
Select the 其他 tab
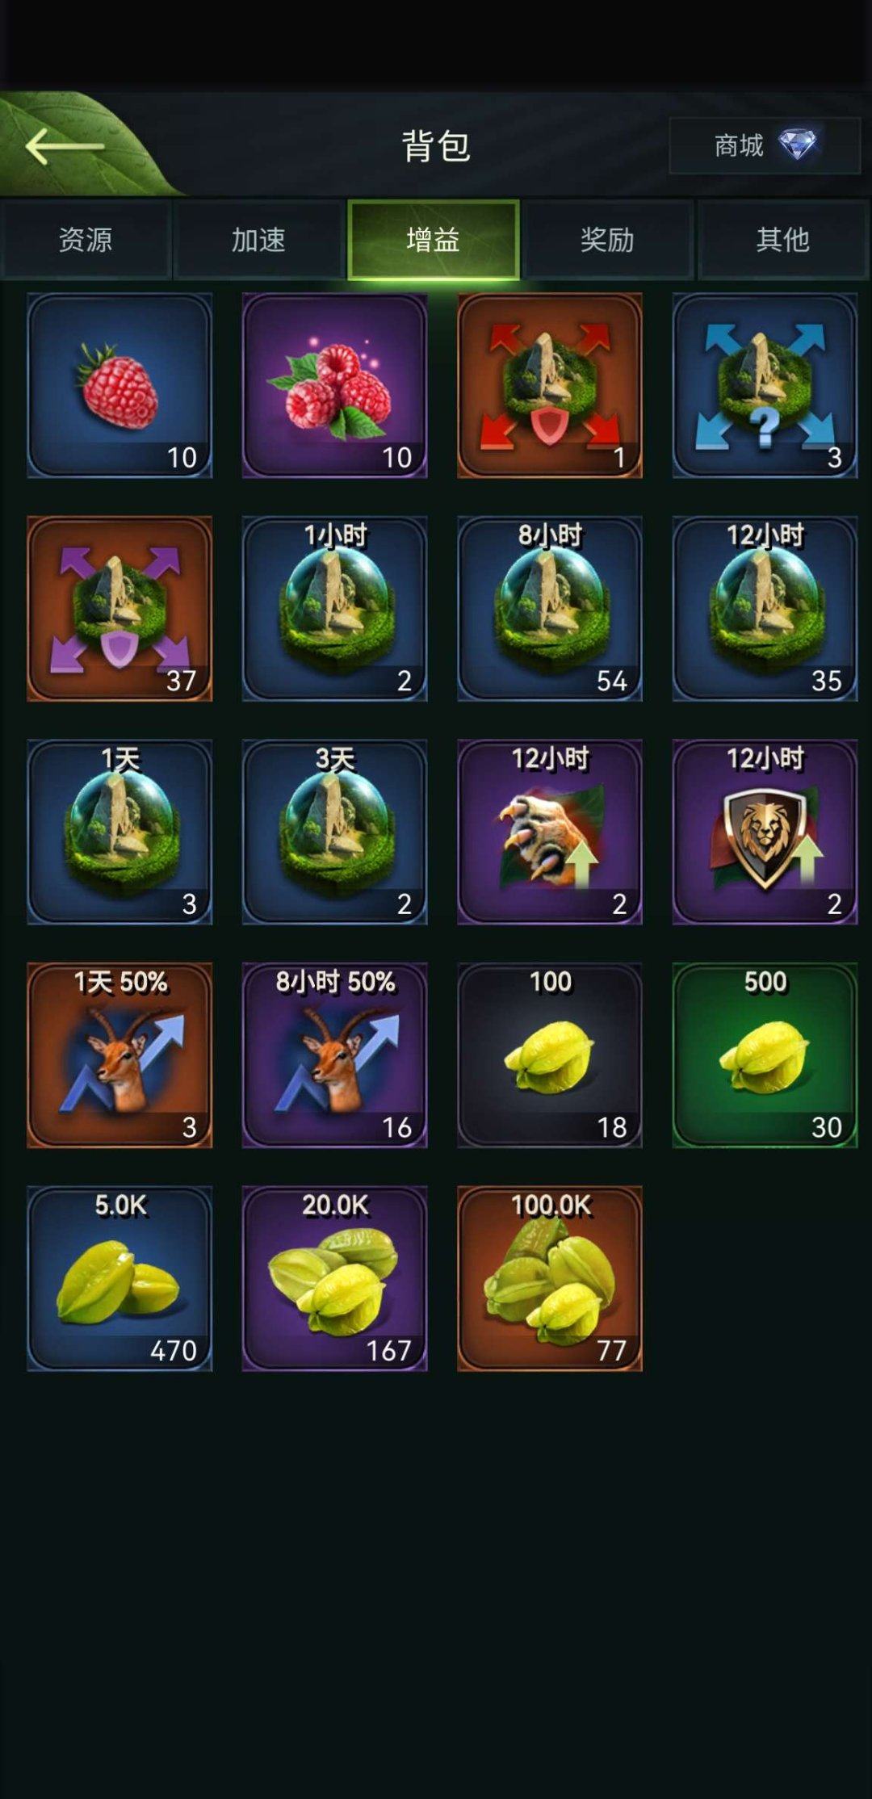point(782,240)
